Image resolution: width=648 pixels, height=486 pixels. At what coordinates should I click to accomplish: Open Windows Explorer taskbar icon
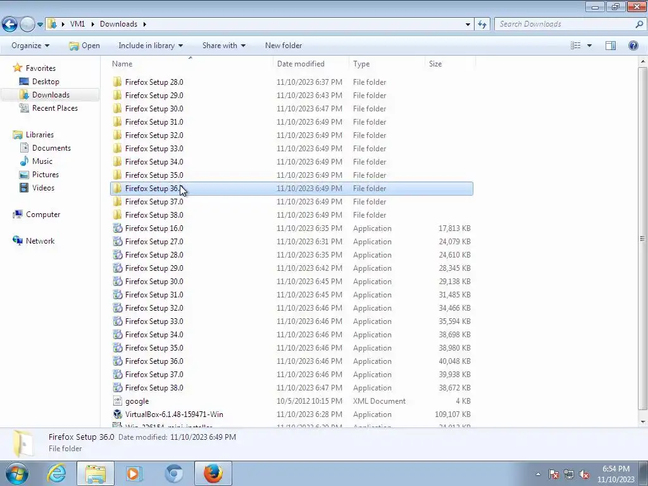point(96,473)
